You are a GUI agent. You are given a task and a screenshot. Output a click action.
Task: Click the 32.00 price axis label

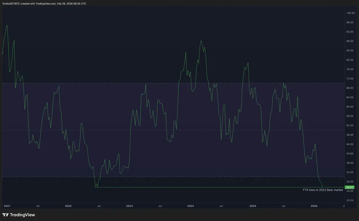(x=350, y=172)
